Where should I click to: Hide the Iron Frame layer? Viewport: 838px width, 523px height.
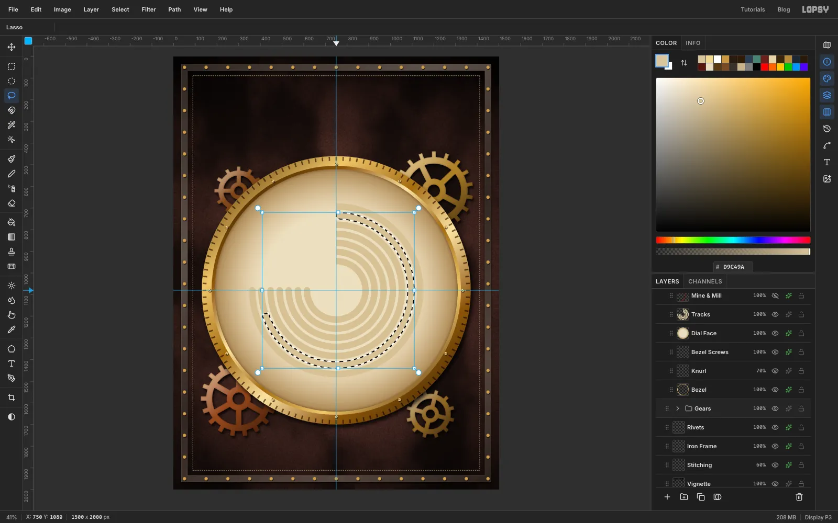click(x=775, y=446)
